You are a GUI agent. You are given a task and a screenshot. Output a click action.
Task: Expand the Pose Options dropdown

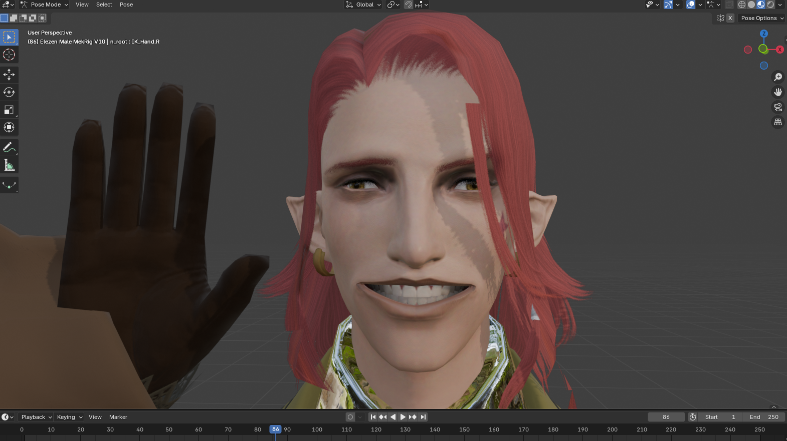click(x=762, y=18)
